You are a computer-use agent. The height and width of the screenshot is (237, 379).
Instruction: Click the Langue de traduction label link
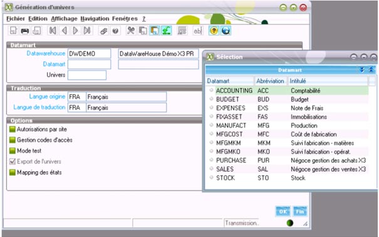tap(39, 107)
